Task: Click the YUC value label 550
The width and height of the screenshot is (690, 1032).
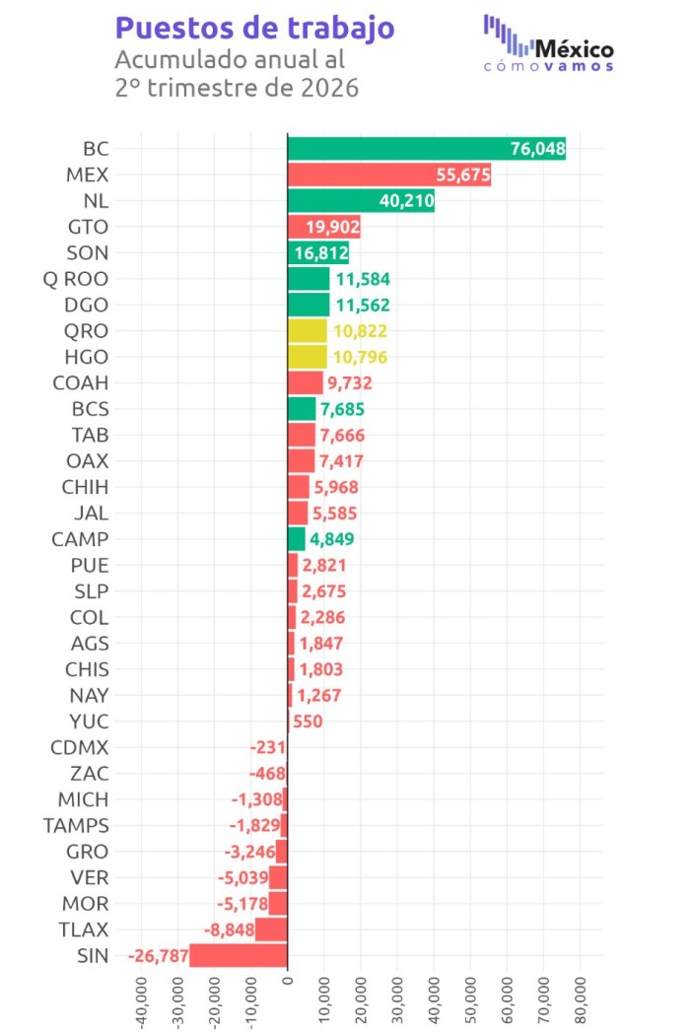Action: point(308,722)
